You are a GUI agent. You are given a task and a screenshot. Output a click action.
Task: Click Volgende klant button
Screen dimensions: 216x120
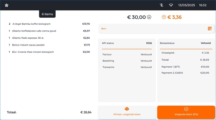186,112
